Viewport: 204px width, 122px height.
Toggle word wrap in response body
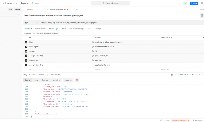coord(77,80)
